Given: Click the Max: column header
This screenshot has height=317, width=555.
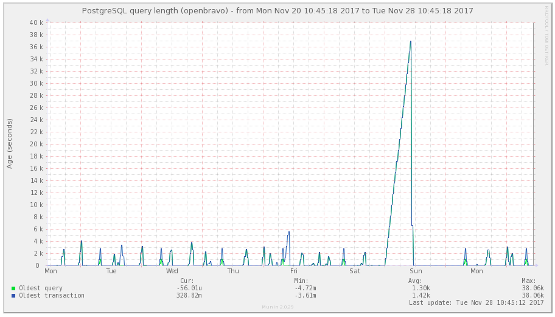Looking at the screenshot, I should [x=529, y=281].
